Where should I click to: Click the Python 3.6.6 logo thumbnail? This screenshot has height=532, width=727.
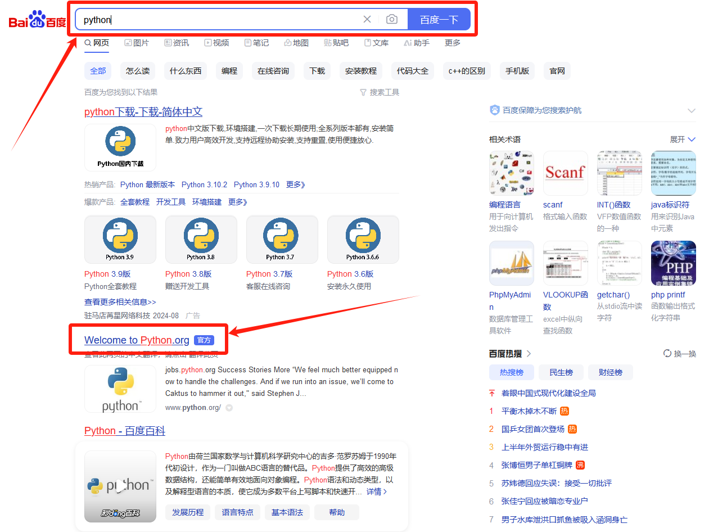(363, 240)
